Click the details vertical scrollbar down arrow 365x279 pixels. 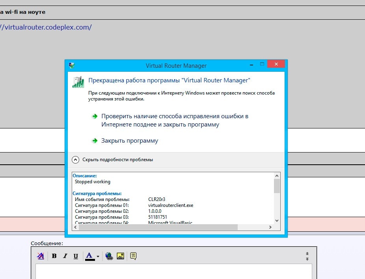277,221
